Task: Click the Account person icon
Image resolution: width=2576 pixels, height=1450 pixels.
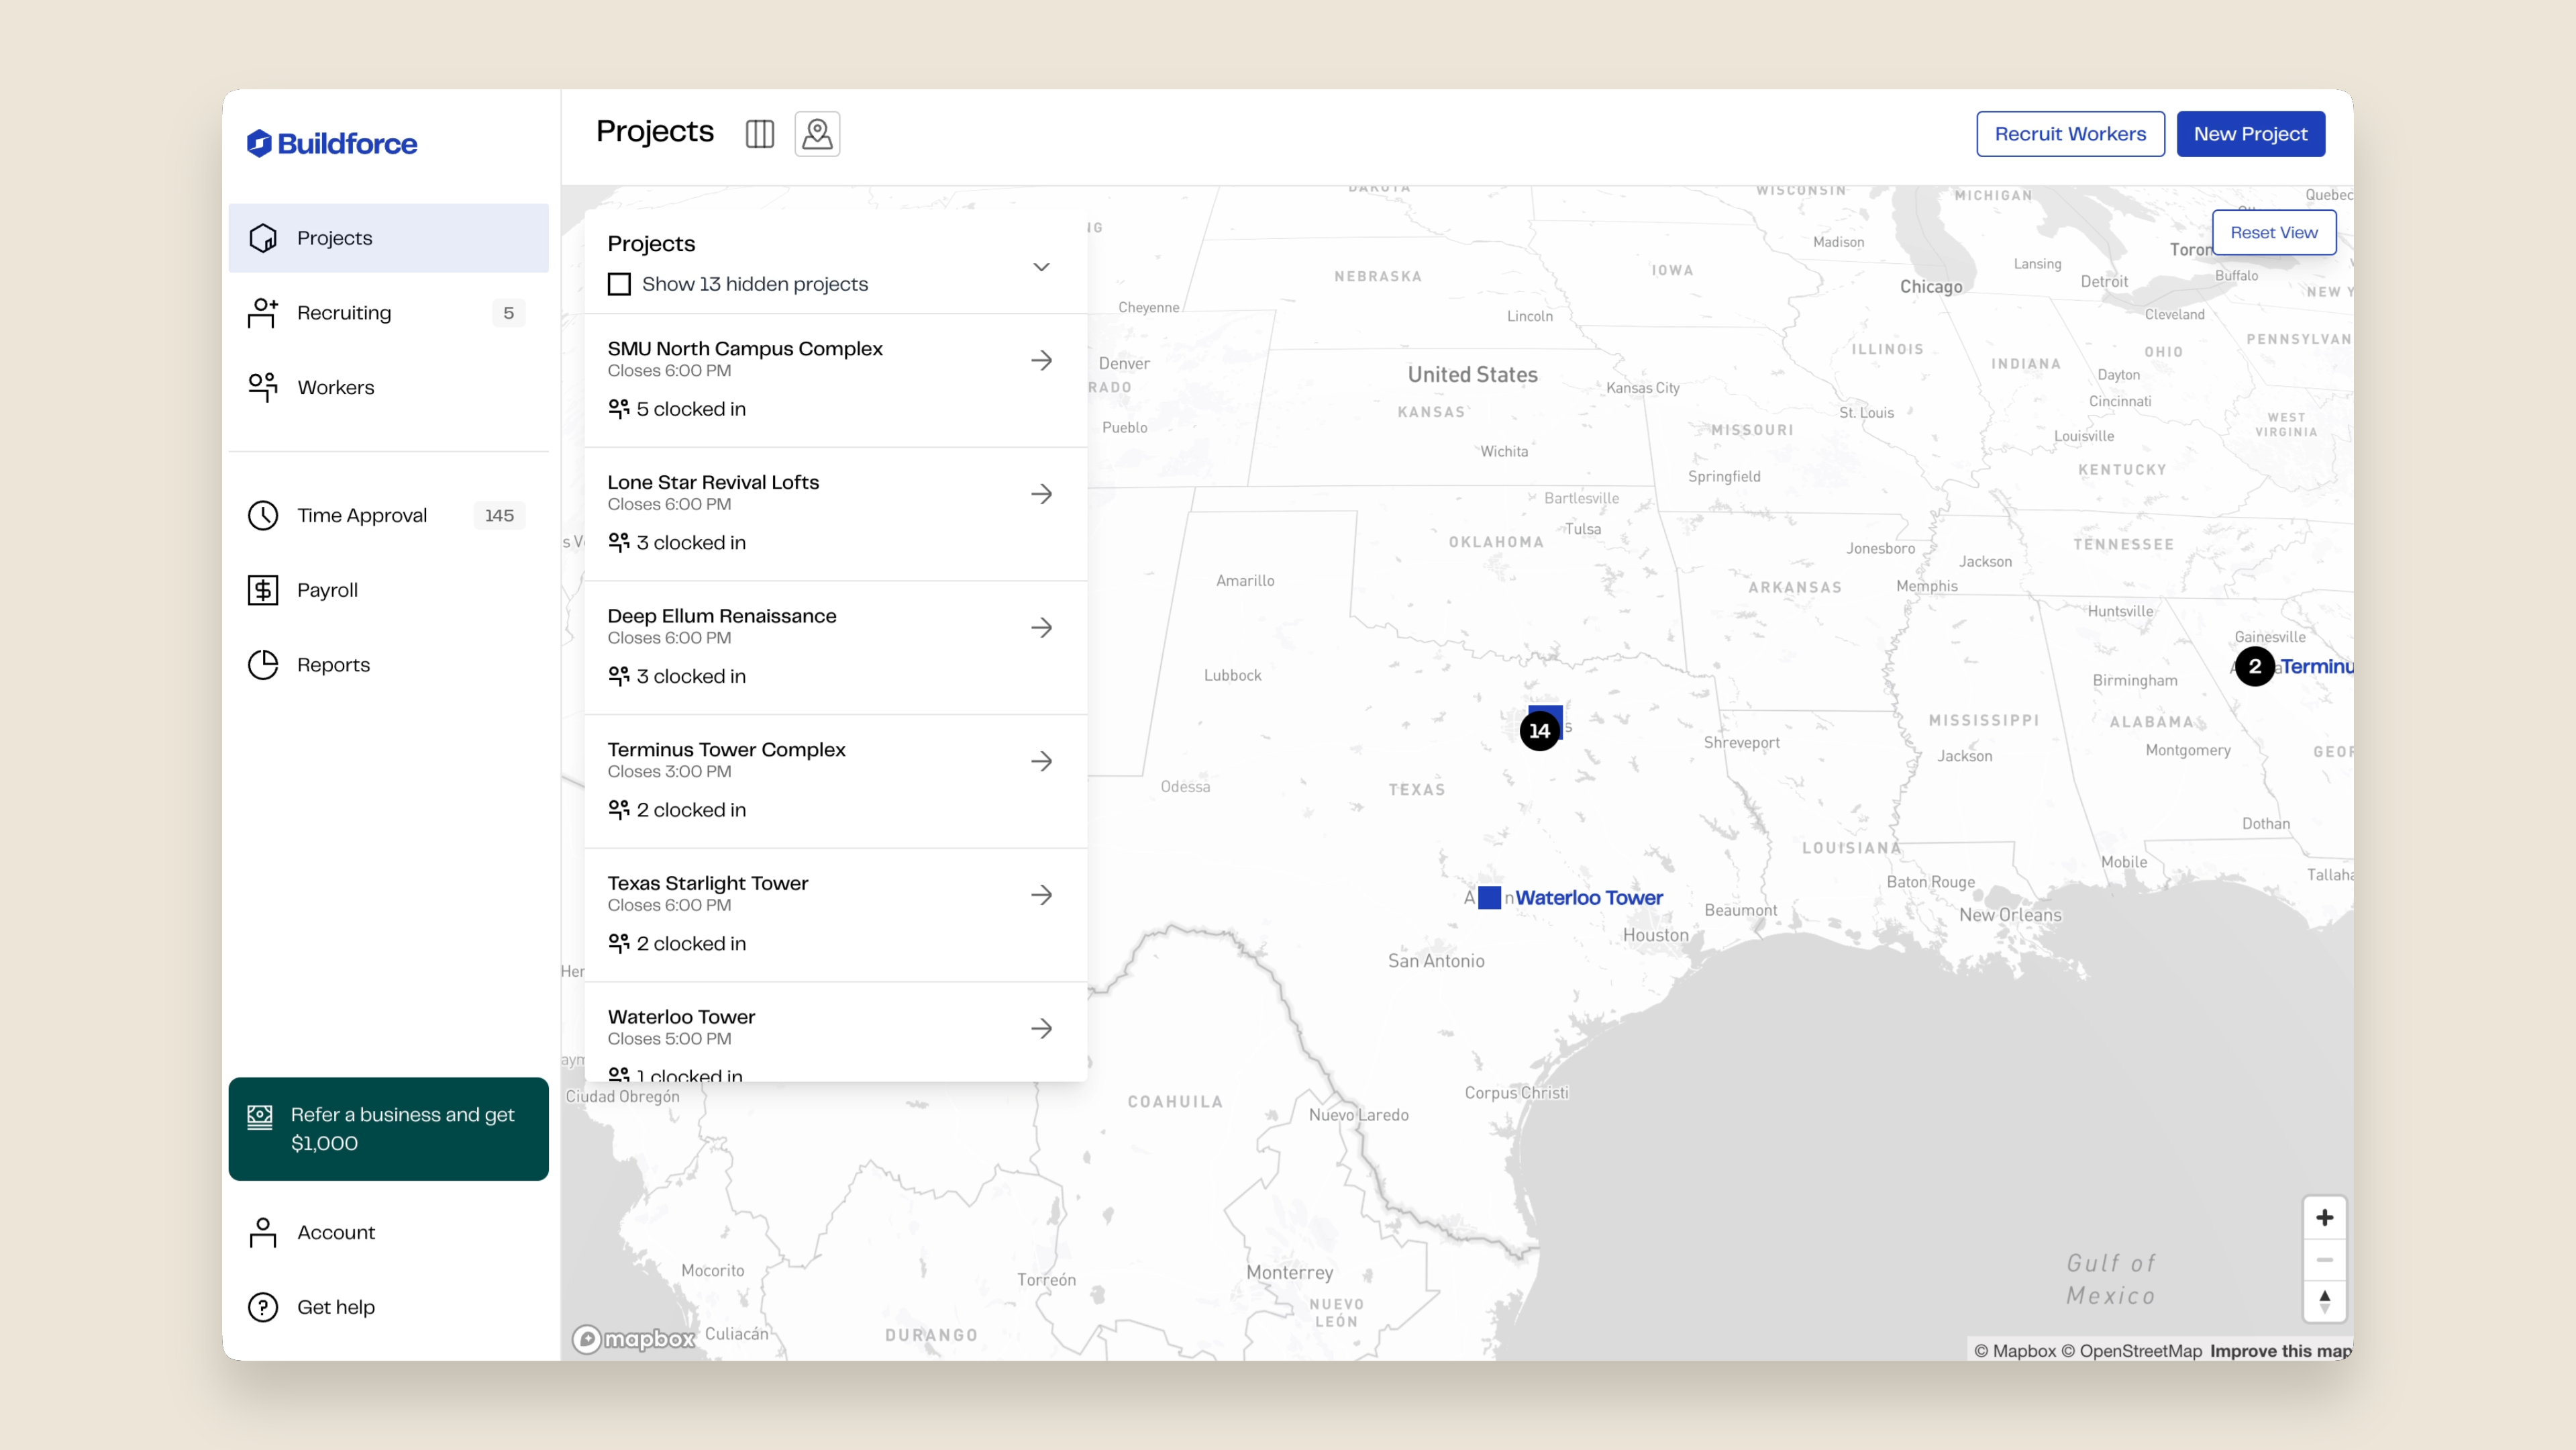Action: (263, 1233)
